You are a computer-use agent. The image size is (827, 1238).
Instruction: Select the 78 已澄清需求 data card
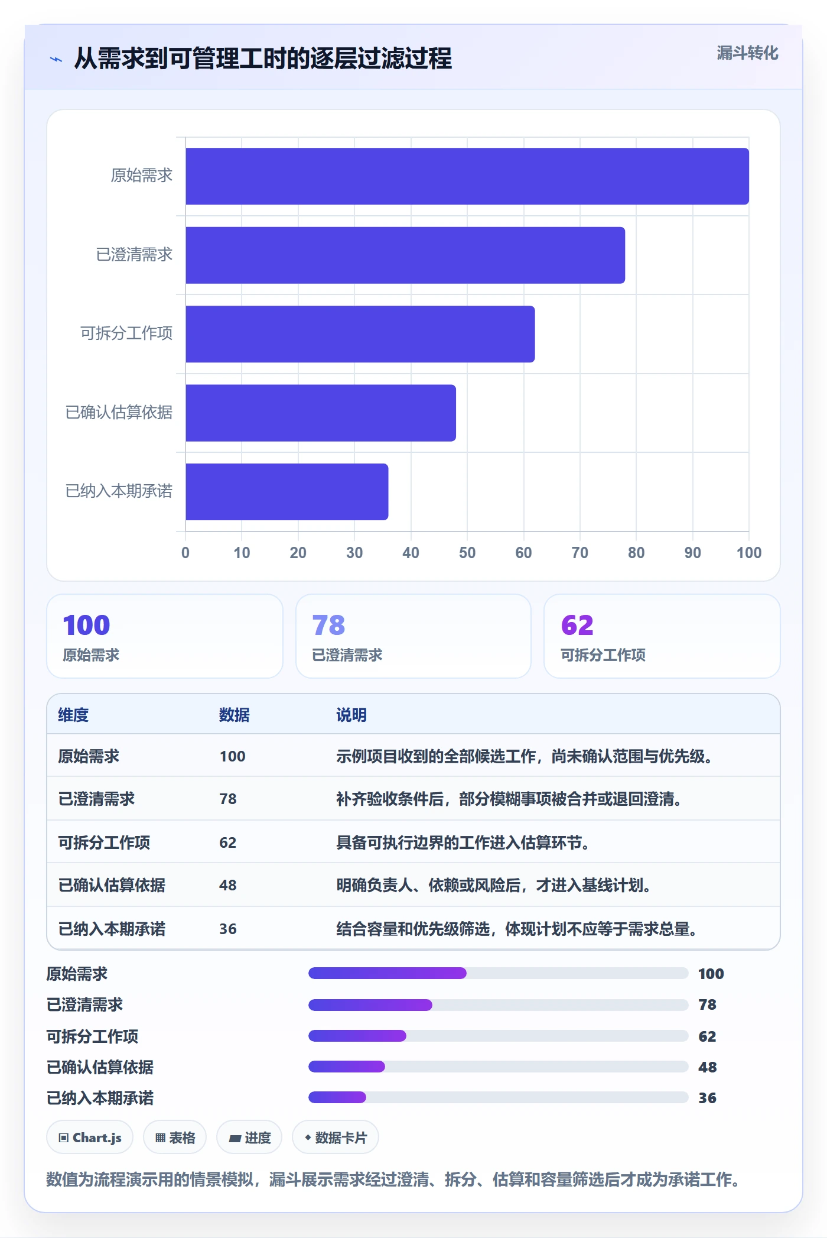(x=413, y=636)
